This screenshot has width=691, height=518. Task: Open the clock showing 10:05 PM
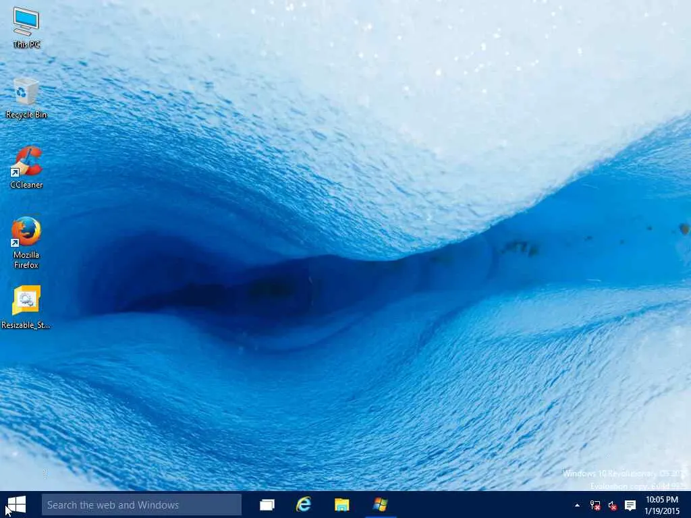tap(662, 505)
